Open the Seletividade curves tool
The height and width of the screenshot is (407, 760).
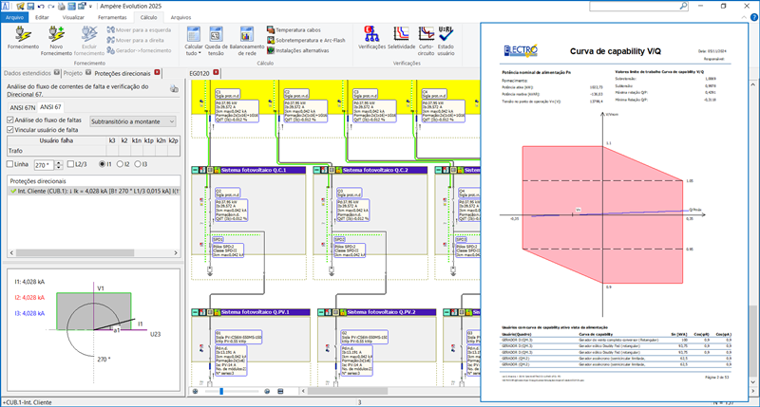tap(401, 38)
